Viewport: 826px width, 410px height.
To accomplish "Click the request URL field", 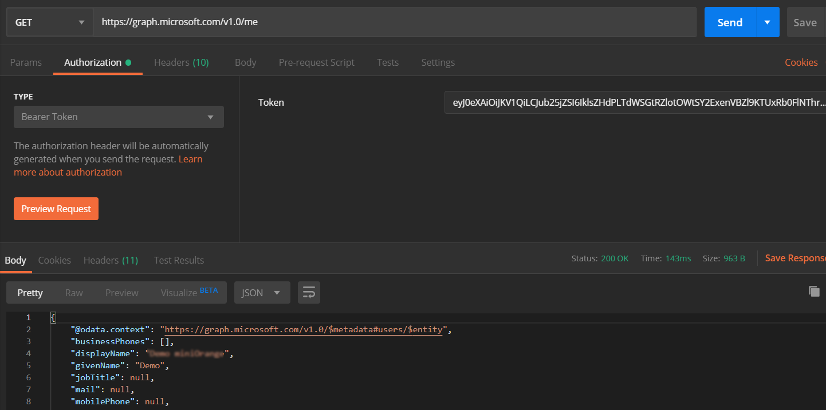I will coord(395,22).
